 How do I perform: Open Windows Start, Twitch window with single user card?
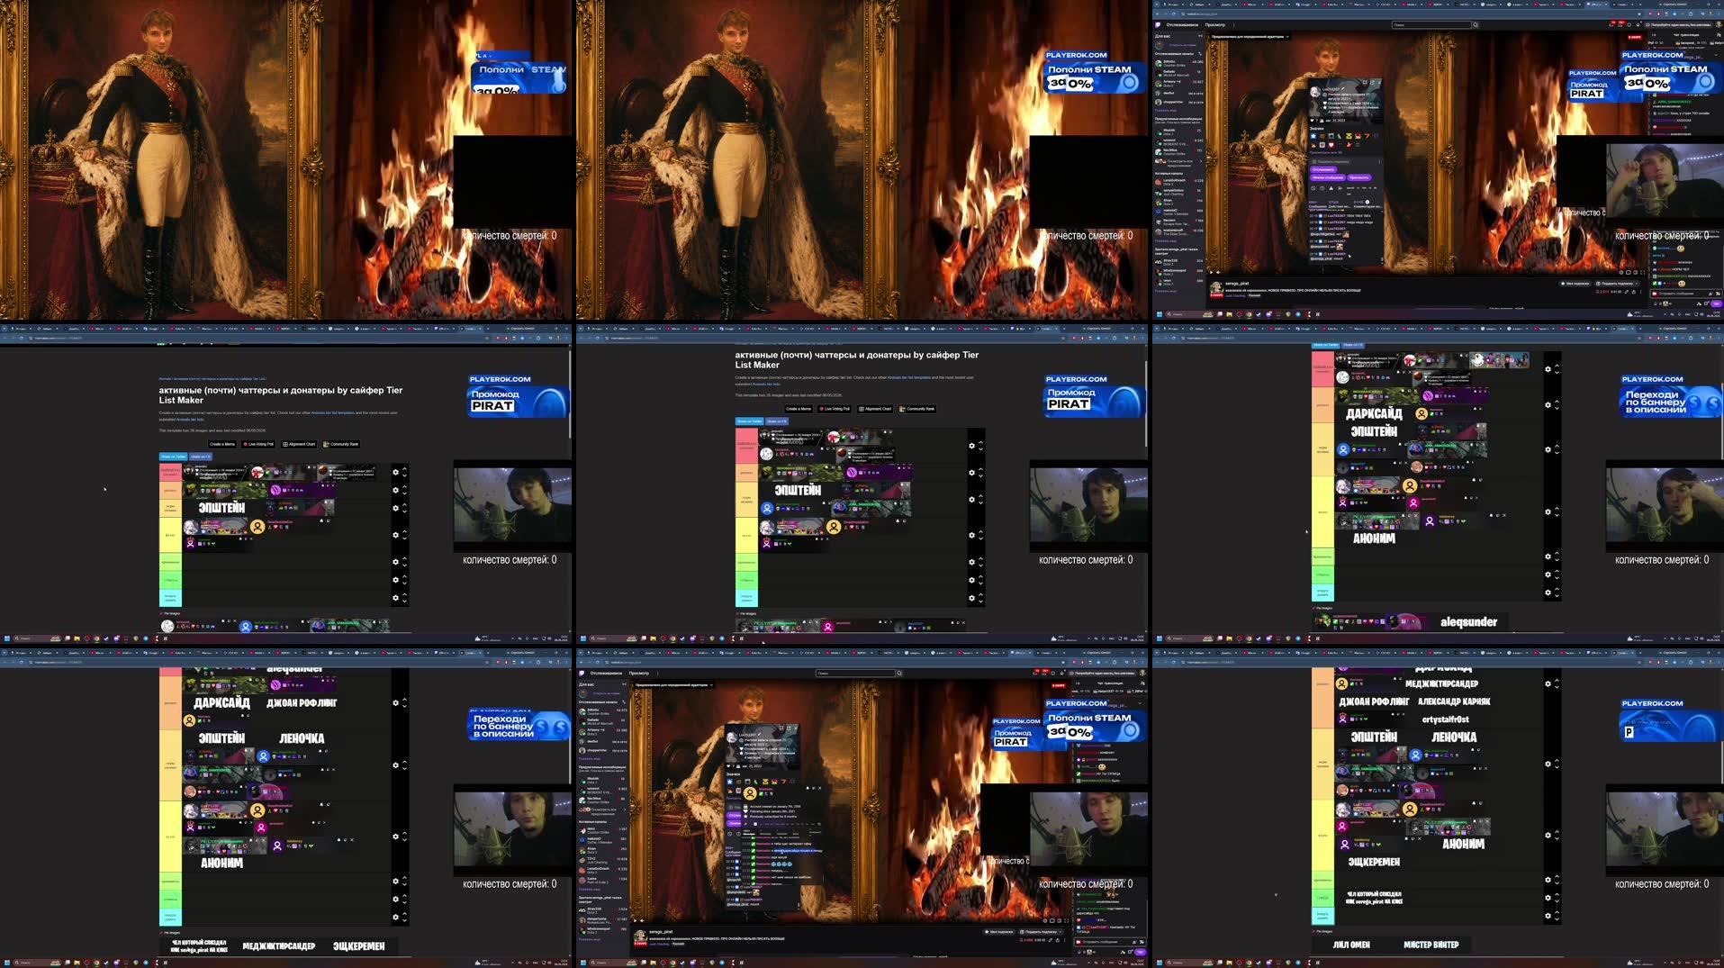1159,314
